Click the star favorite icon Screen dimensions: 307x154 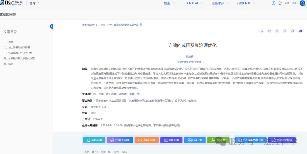click(x=269, y=31)
